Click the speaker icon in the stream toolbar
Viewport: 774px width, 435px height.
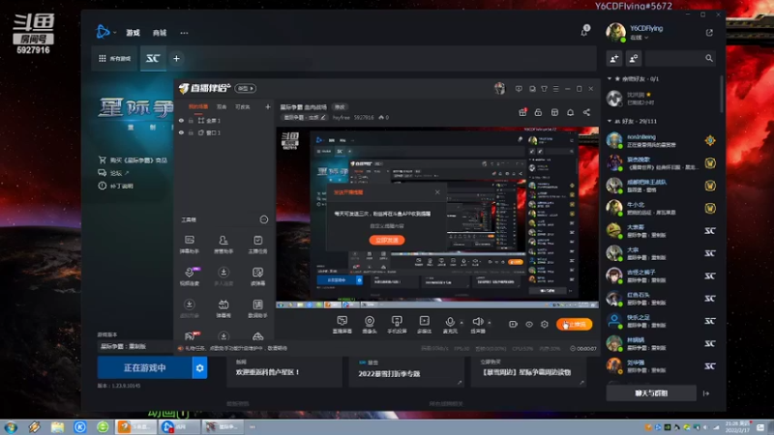point(477,322)
